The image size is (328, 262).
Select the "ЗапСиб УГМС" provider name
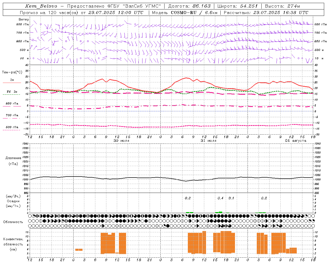coord(142,6)
